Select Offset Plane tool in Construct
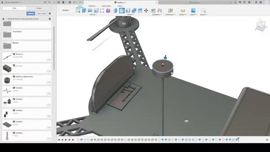Screen dimensions: 270x152 click(x=170, y=11)
